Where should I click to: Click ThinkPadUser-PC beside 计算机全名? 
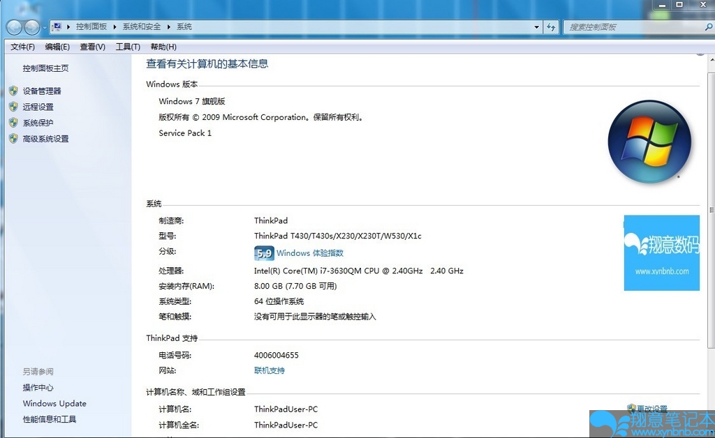pos(286,425)
